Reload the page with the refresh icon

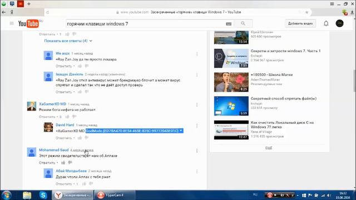tap(48, 12)
